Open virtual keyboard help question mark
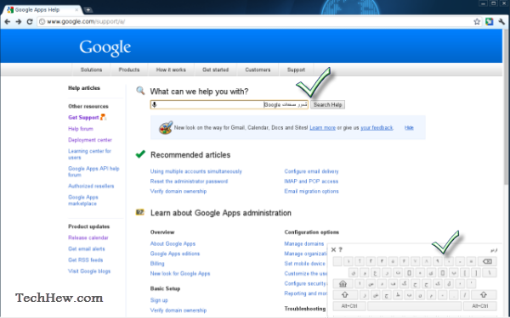This screenshot has height=318, width=510. pos(341,249)
